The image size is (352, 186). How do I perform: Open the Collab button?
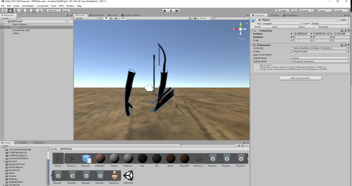click(x=282, y=11)
